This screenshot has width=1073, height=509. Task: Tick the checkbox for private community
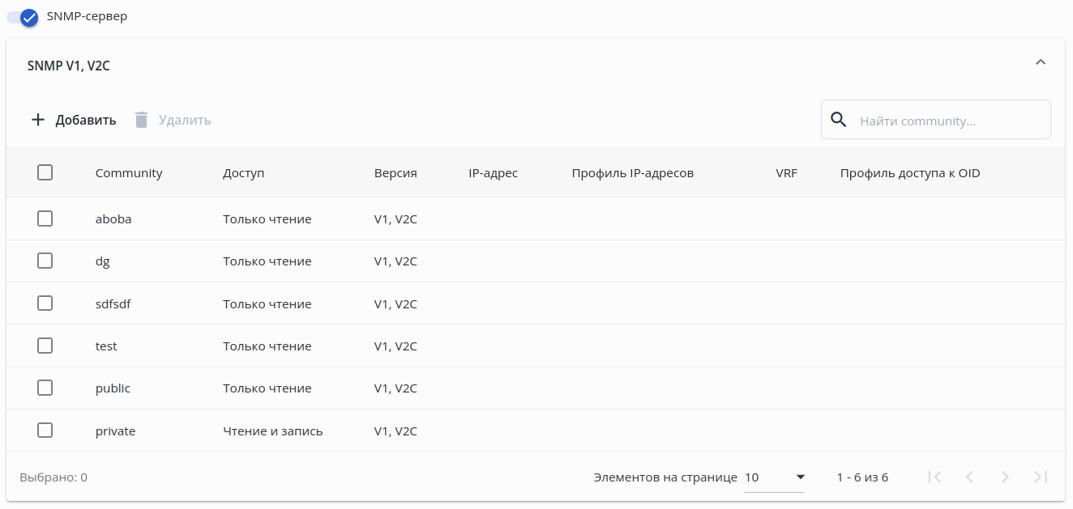pyautogui.click(x=45, y=431)
